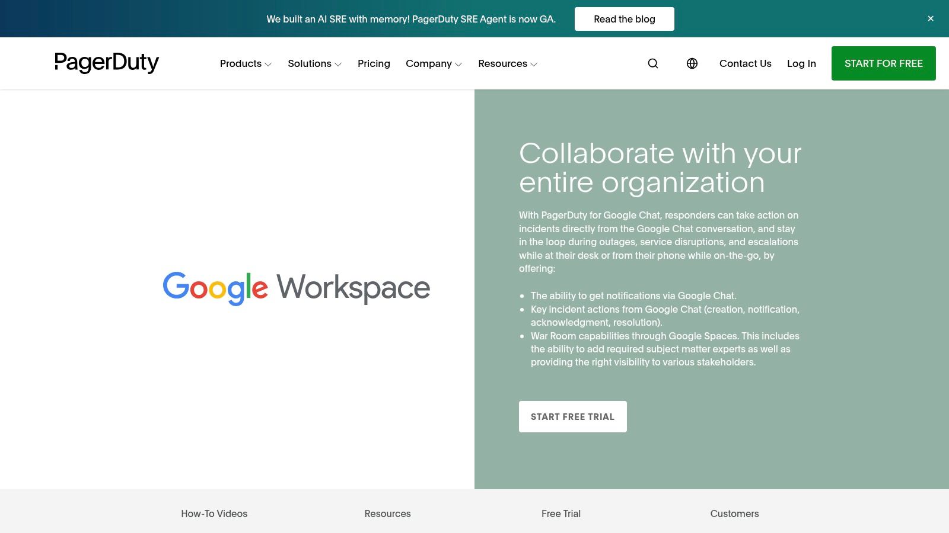The image size is (949, 533).
Task: Click the banner text about PagerDuty SRE Agent
Action: [412, 18]
